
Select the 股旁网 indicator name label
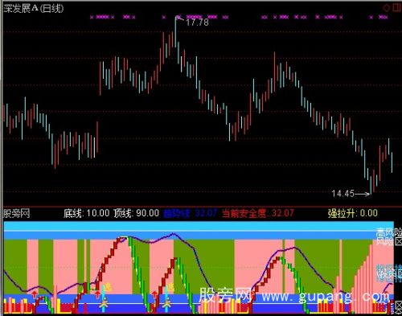pyautogui.click(x=17, y=214)
